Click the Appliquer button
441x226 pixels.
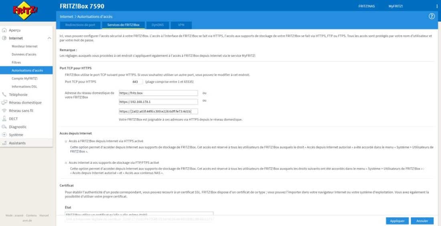click(x=397, y=221)
